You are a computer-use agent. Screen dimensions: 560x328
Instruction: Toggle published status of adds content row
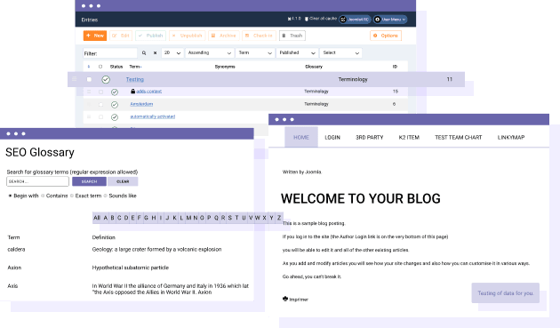tap(115, 92)
